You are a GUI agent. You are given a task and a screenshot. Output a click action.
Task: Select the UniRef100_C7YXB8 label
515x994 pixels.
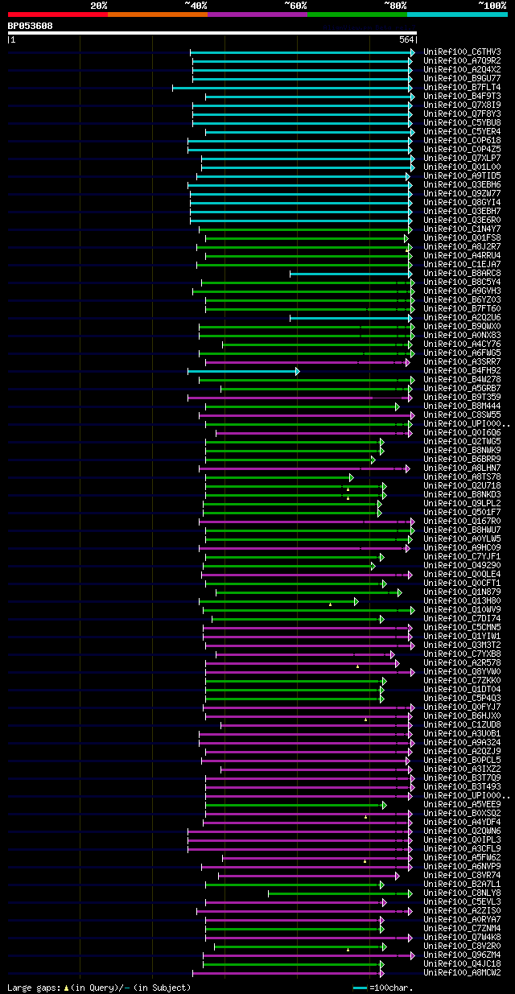tap(462, 654)
